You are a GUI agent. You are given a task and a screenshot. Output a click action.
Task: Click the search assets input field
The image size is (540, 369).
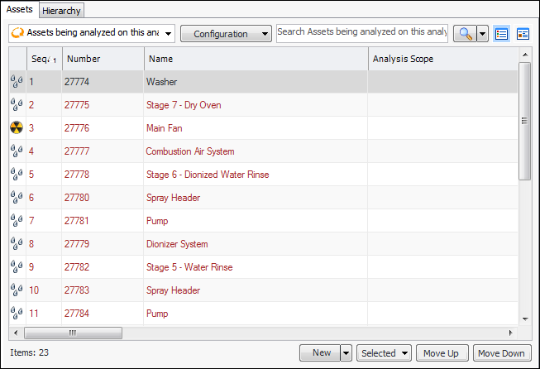361,32
